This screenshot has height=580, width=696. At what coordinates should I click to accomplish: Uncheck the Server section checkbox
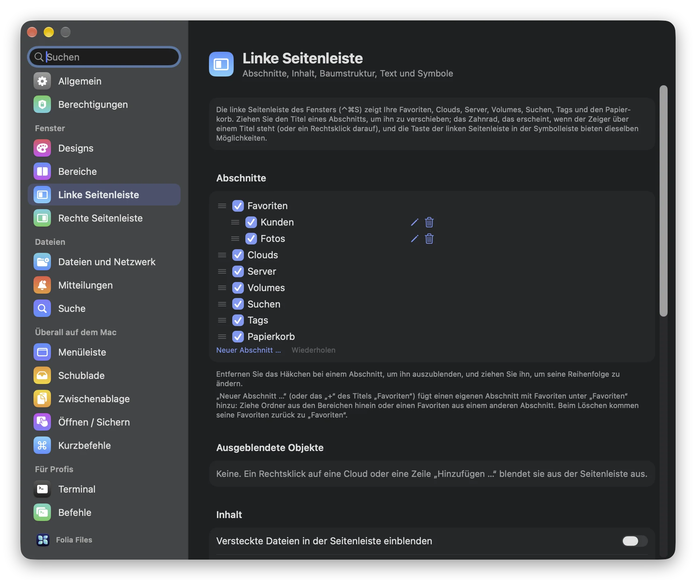coord(238,271)
